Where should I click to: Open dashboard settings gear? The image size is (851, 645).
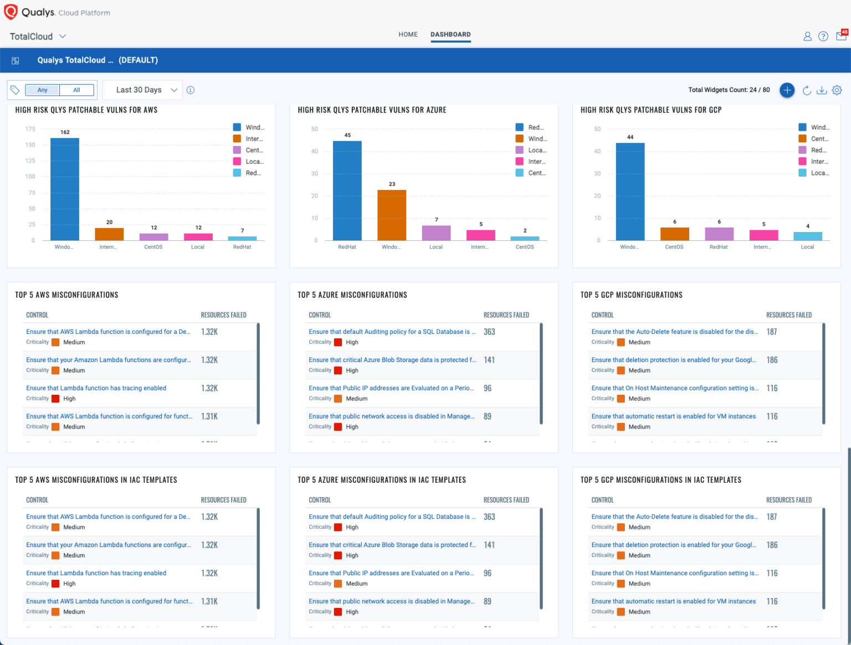tap(837, 90)
